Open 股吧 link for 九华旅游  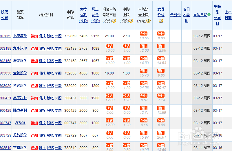(x=50, y=49)
